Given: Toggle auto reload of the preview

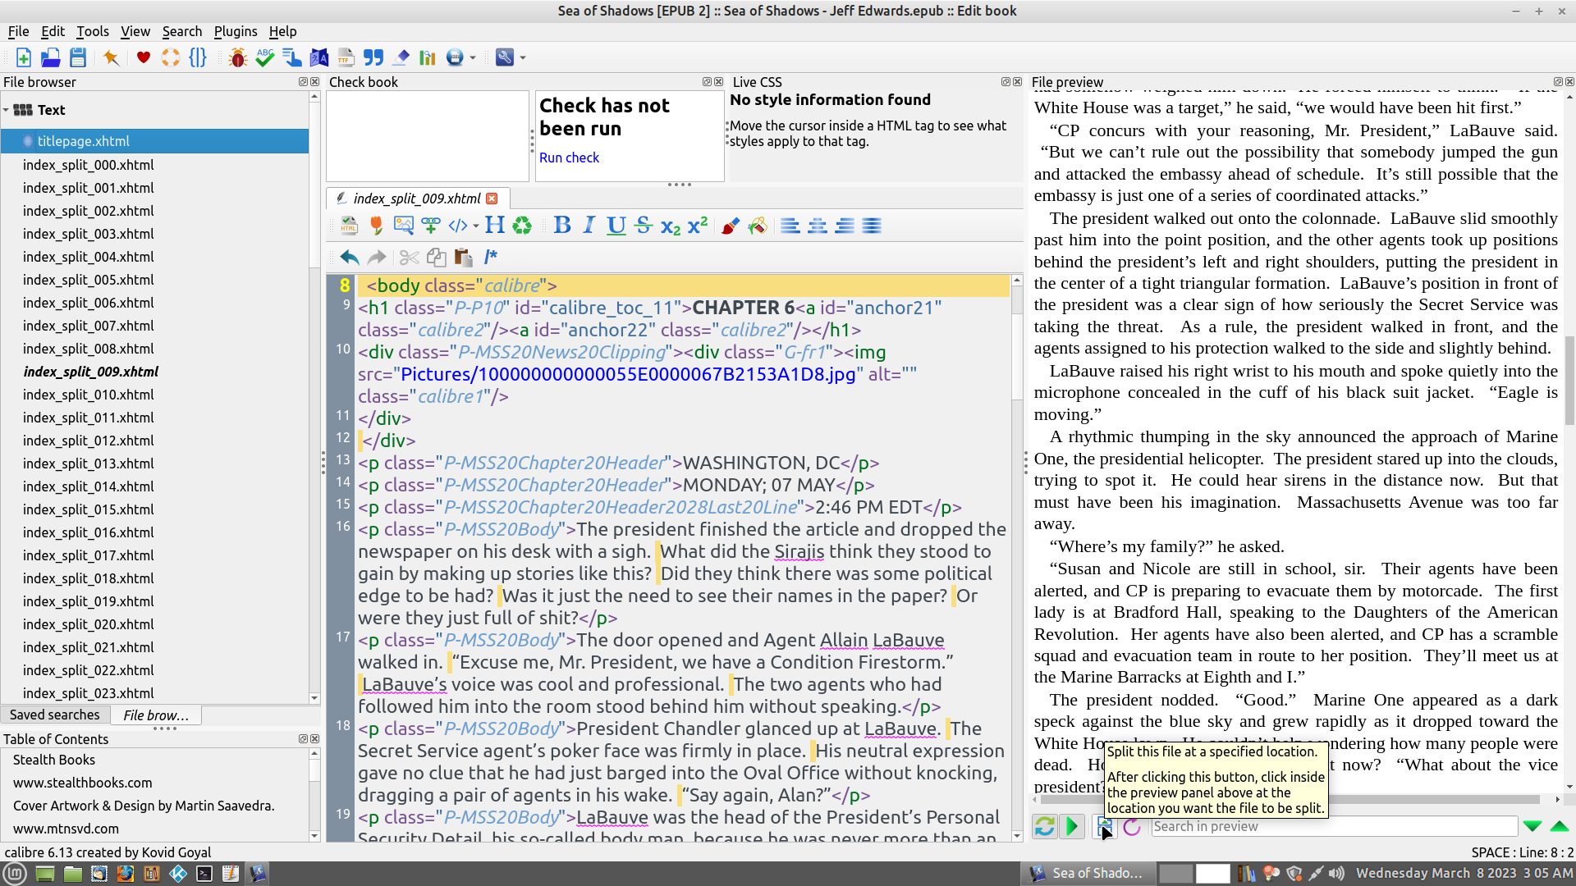Looking at the screenshot, I should click(x=1045, y=827).
